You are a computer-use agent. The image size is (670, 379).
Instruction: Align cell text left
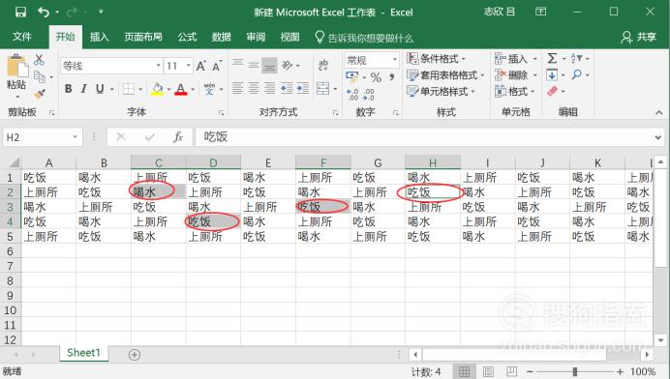point(237,88)
